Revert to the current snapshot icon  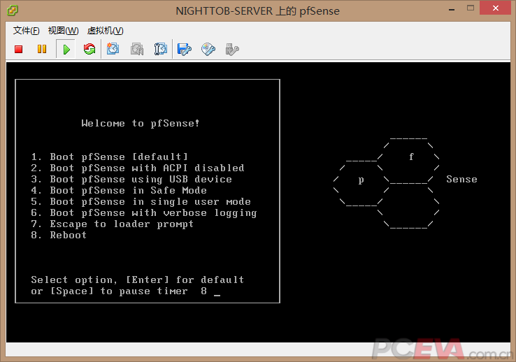point(137,49)
